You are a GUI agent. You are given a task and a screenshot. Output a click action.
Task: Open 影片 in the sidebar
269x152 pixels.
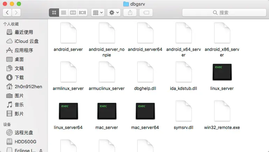point(24,114)
